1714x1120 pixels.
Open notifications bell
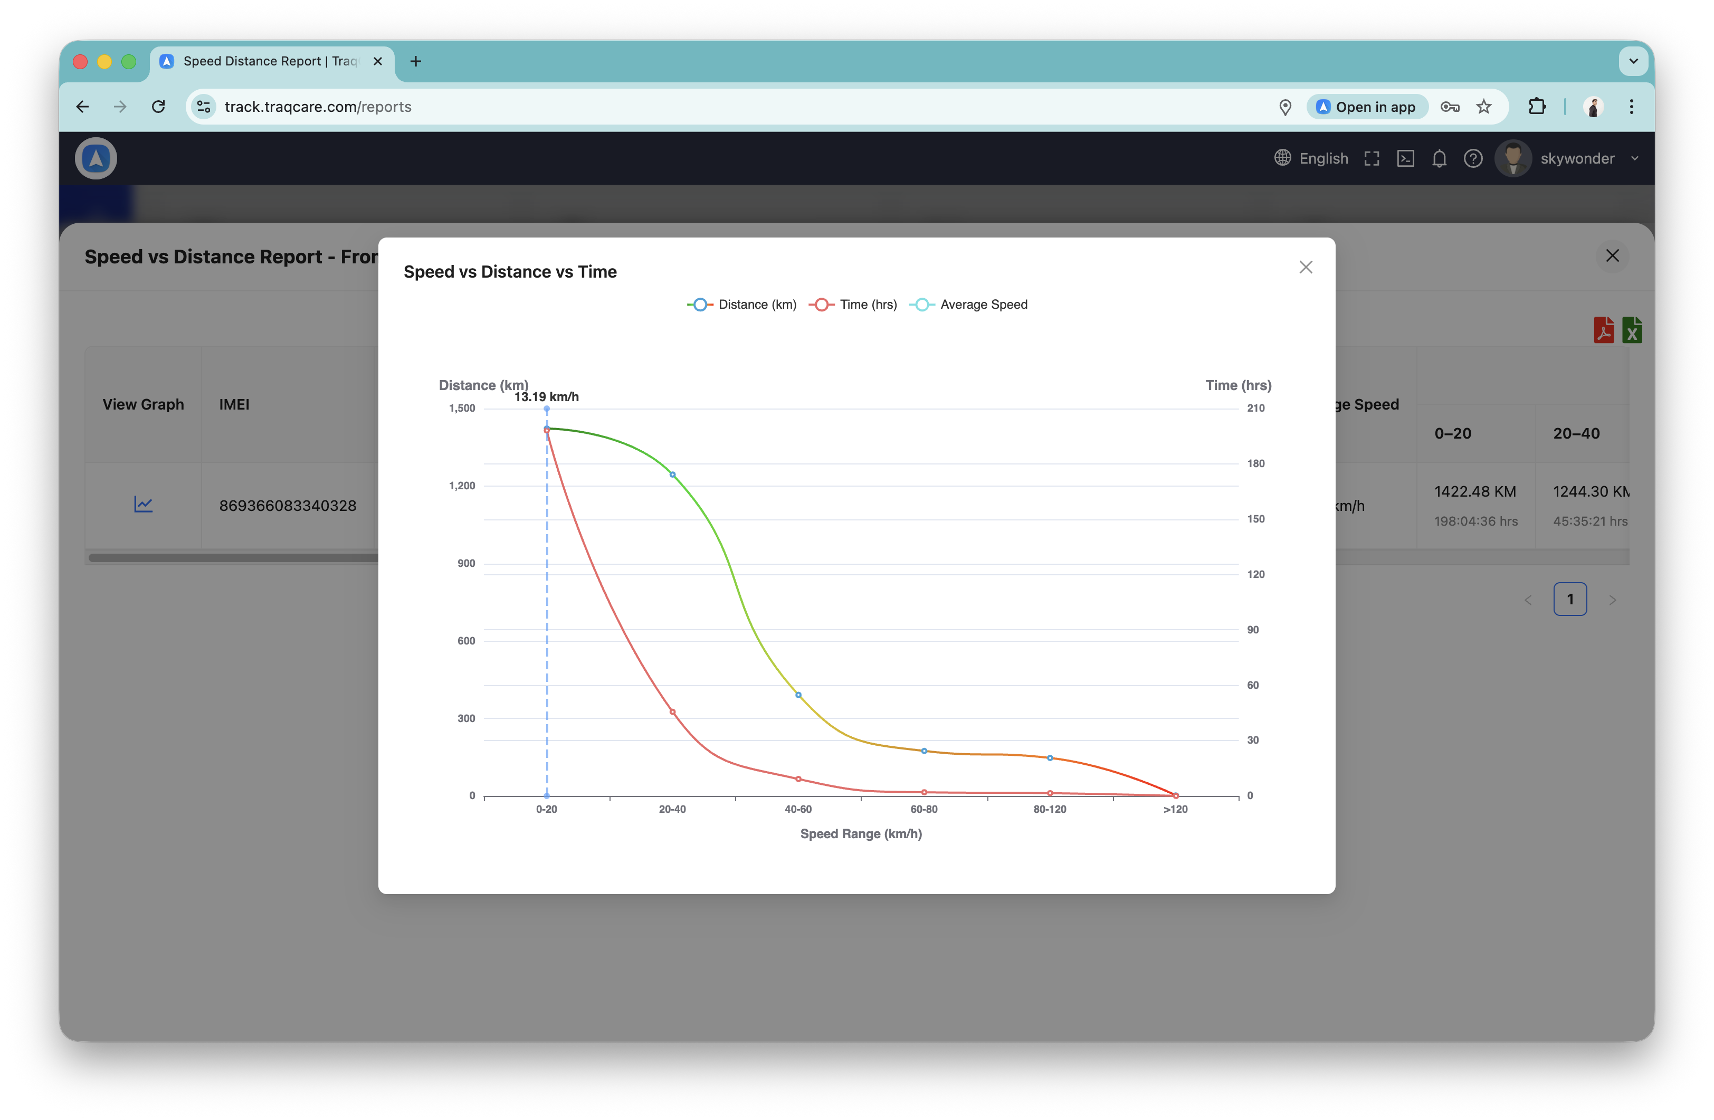click(x=1439, y=158)
